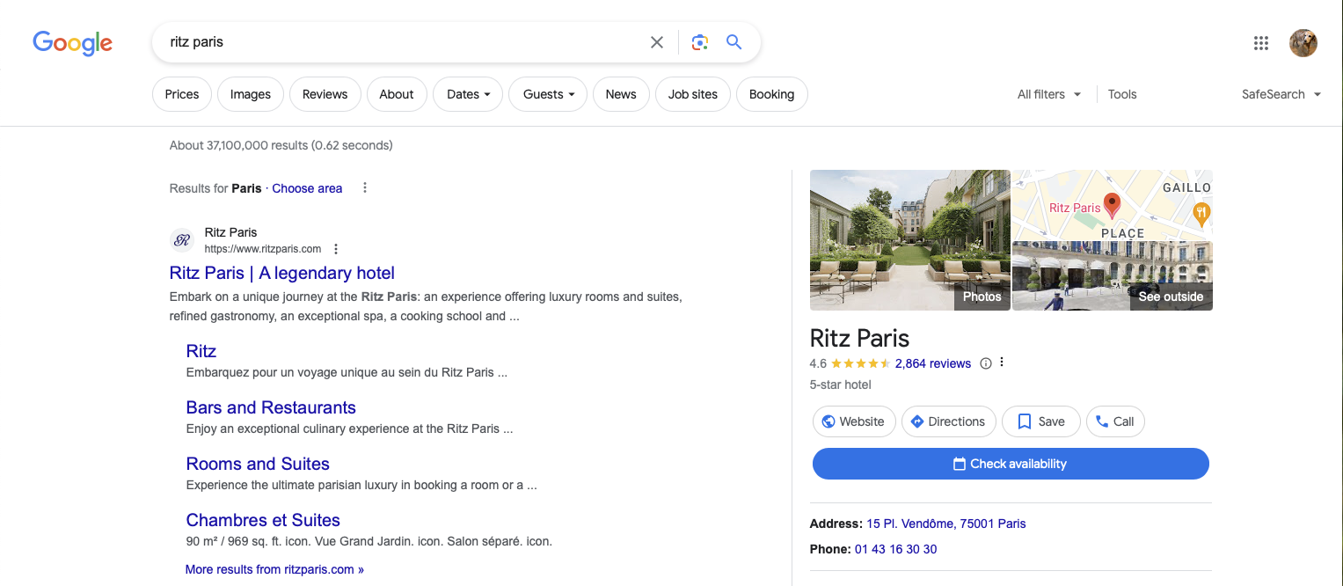The width and height of the screenshot is (1343, 586).
Task: Open Google Lens image search icon
Action: [x=700, y=42]
